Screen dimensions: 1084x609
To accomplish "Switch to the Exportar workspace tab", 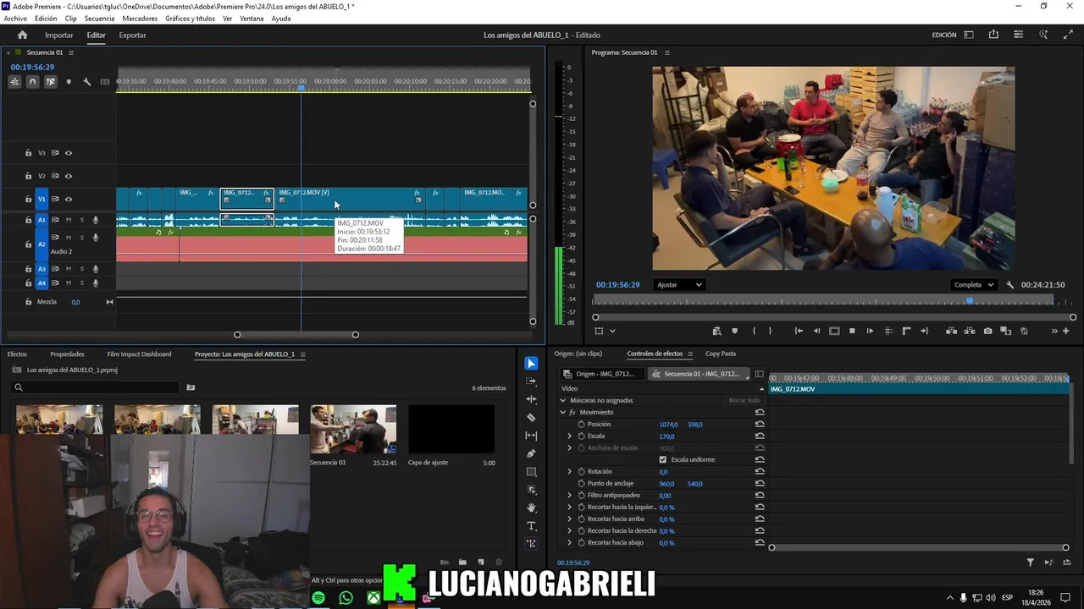I will pyautogui.click(x=132, y=35).
